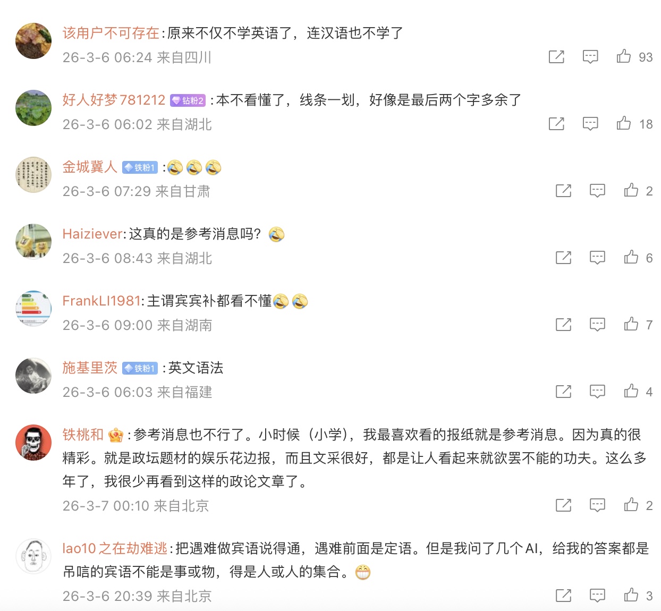Like the comment by 好人好梦781212

point(624,123)
